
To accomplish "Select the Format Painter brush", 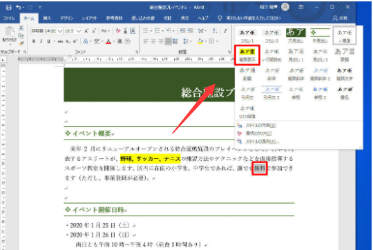I will pos(21,43).
